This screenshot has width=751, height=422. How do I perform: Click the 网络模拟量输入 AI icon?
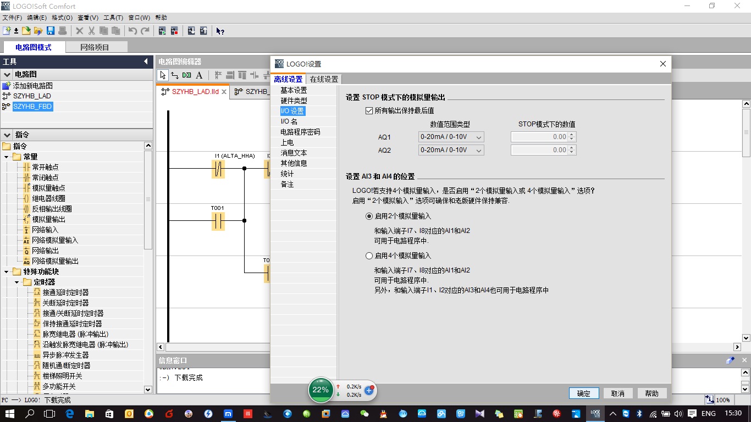(26, 240)
